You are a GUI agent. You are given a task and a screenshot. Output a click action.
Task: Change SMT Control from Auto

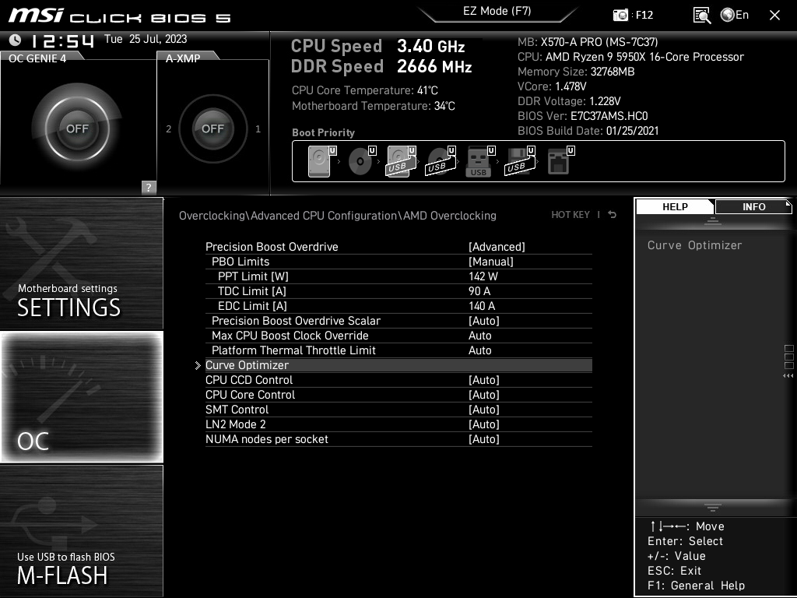[x=484, y=409]
